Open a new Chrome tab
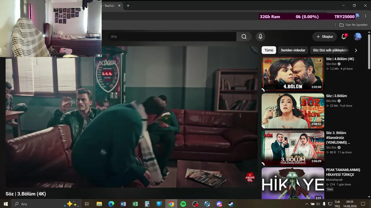Viewport: 371px width, 208px height. tap(128, 5)
